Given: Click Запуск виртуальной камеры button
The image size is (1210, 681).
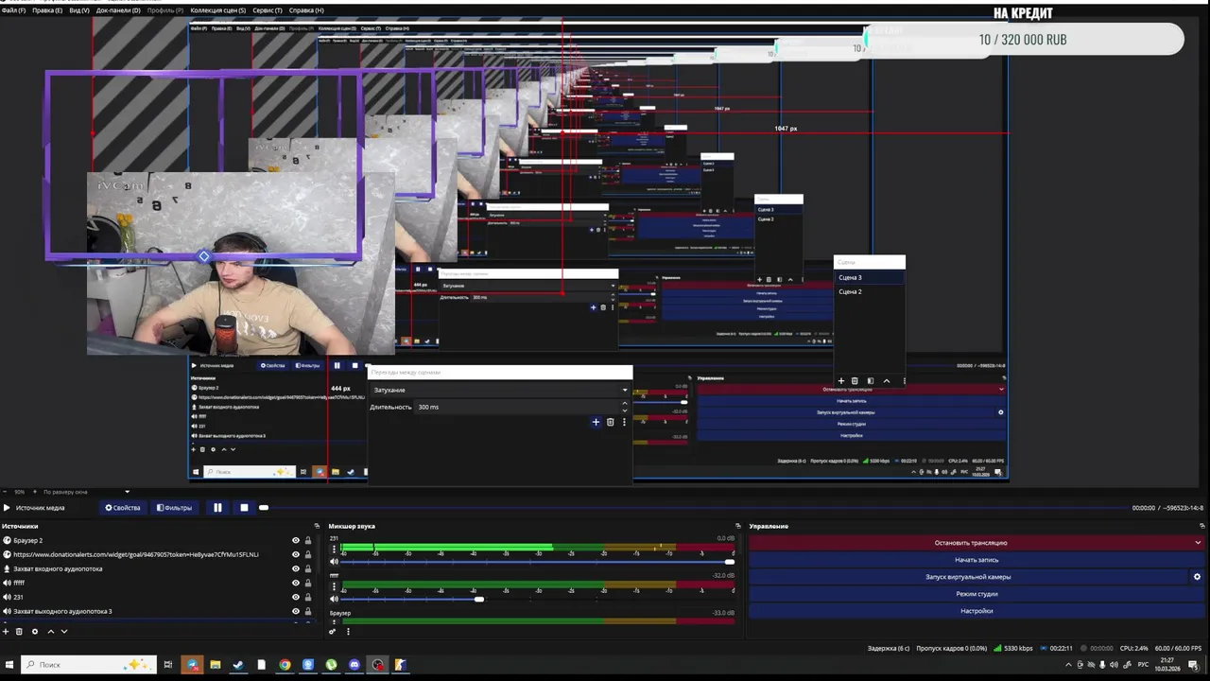Looking at the screenshot, I should click(968, 577).
